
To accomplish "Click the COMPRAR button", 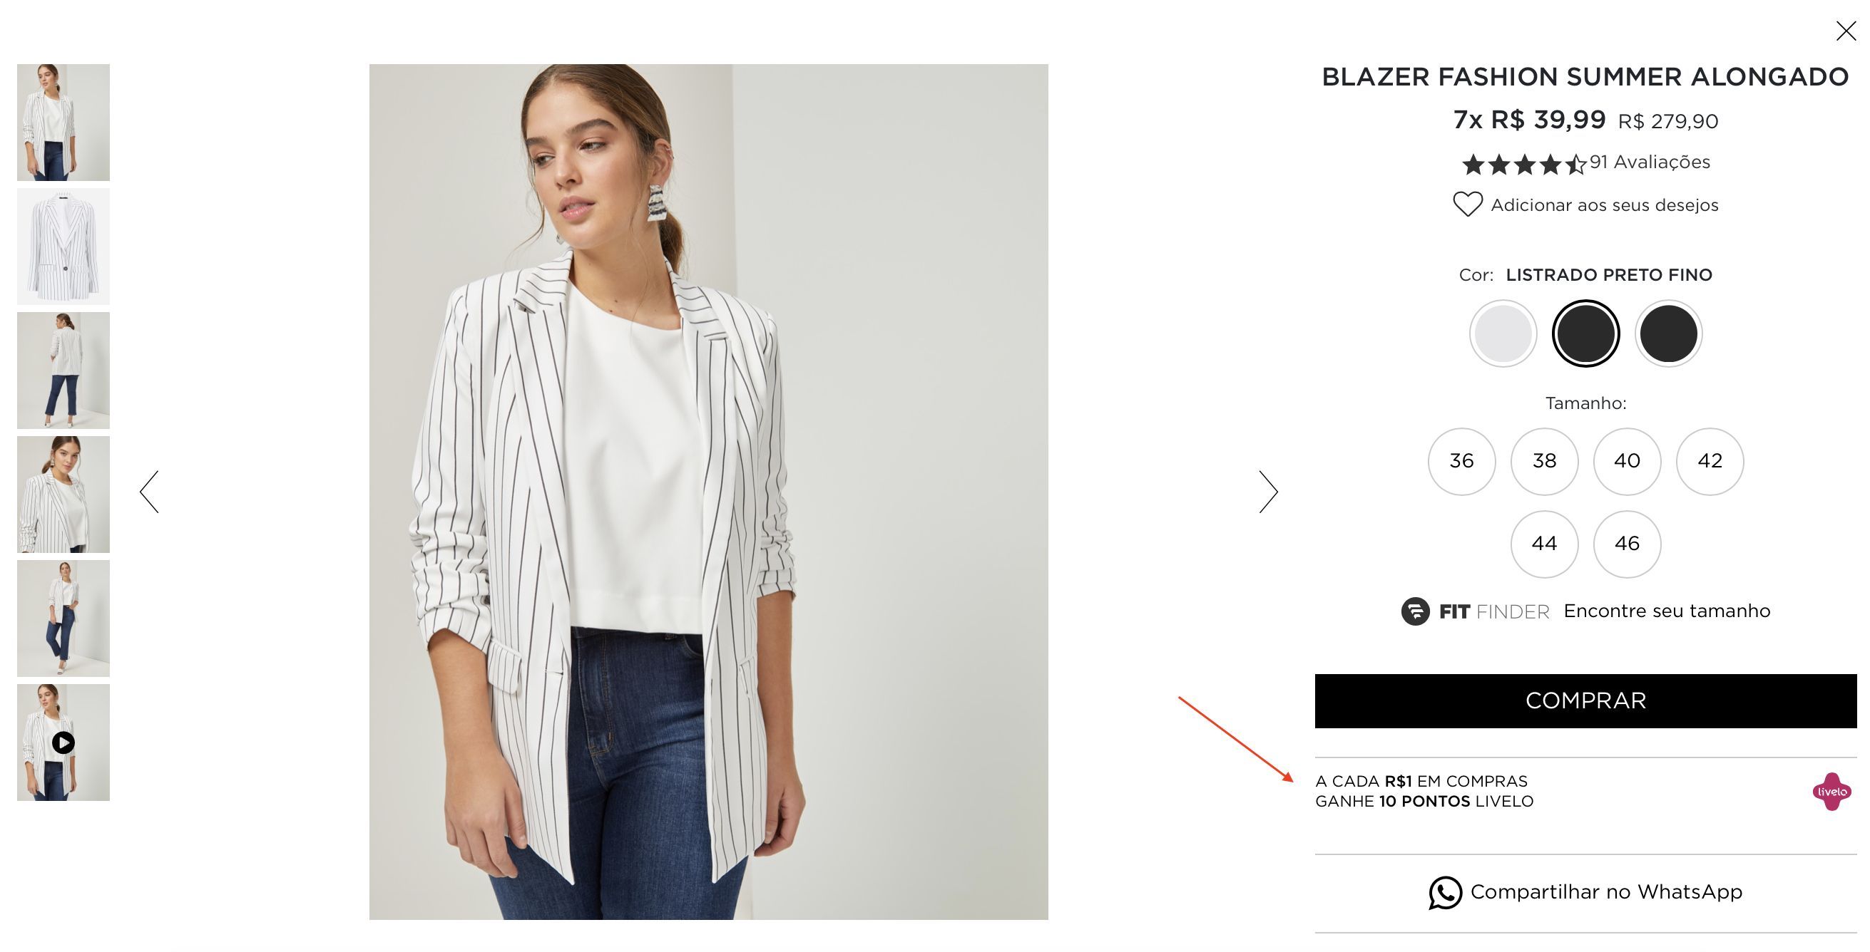I will click(x=1585, y=701).
